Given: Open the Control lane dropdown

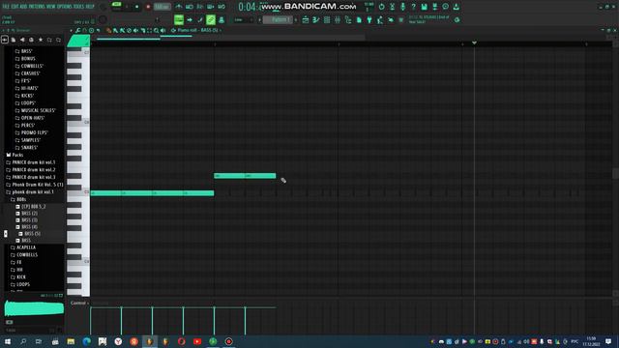Looking at the screenshot, I should click(x=79, y=303).
